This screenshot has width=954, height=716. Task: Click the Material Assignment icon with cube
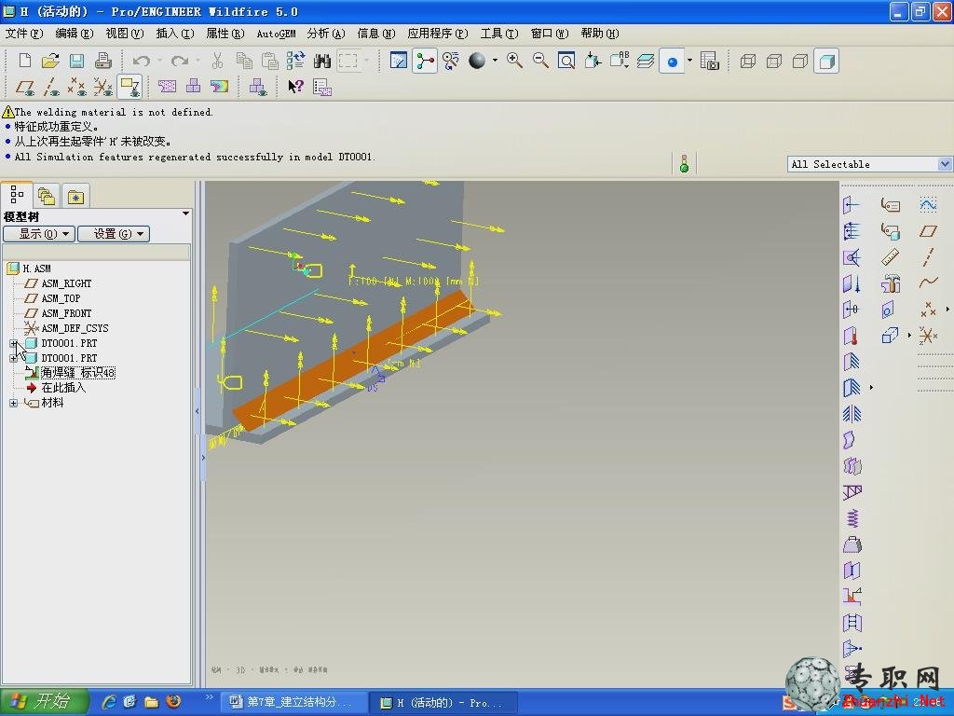(890, 231)
